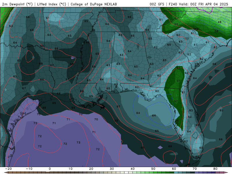The height and width of the screenshot is (174, 232).
Task: Click 'F240 Valid: 00Z FRI APR 04 2025'
Action: (x=198, y=4)
